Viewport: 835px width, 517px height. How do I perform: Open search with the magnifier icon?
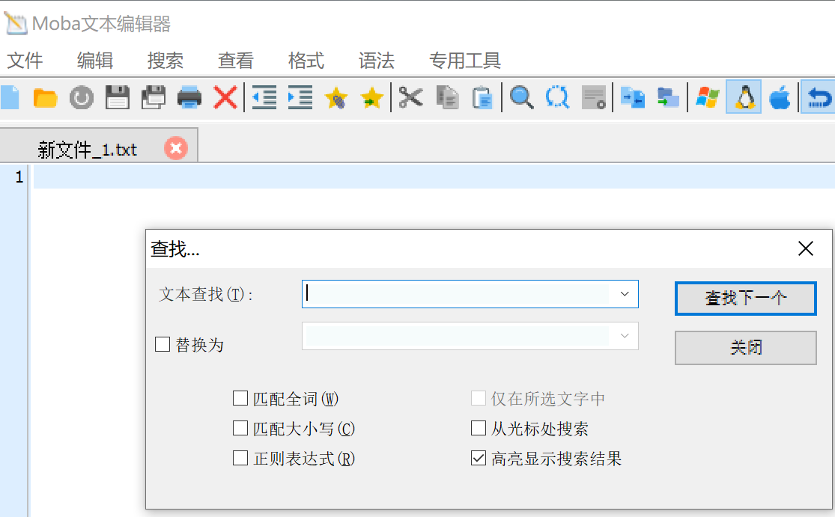(x=521, y=98)
